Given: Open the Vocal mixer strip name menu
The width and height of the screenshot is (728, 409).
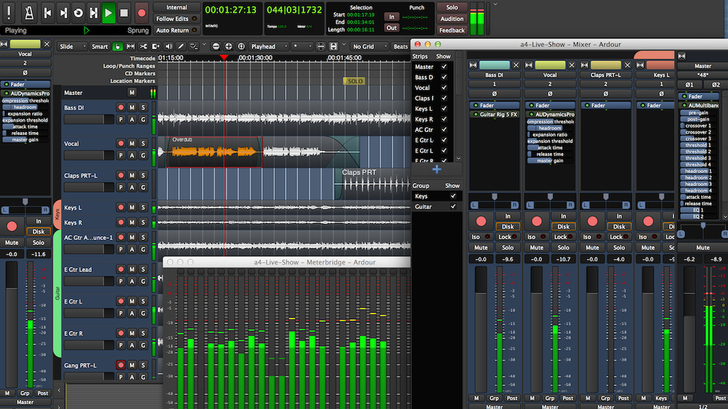Looking at the screenshot, I should point(550,75).
